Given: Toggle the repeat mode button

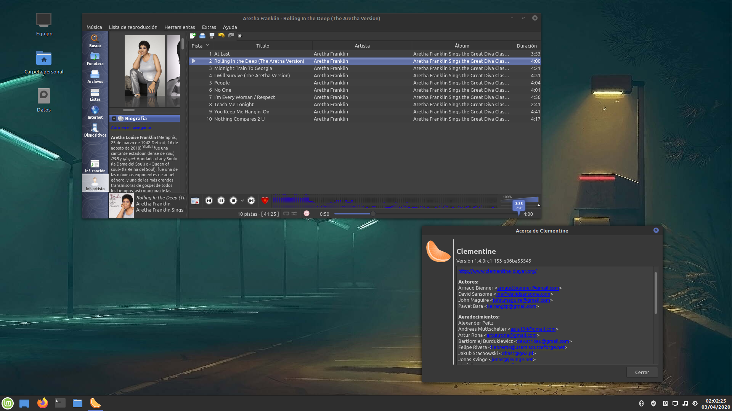Looking at the screenshot, I should pyautogui.click(x=286, y=214).
